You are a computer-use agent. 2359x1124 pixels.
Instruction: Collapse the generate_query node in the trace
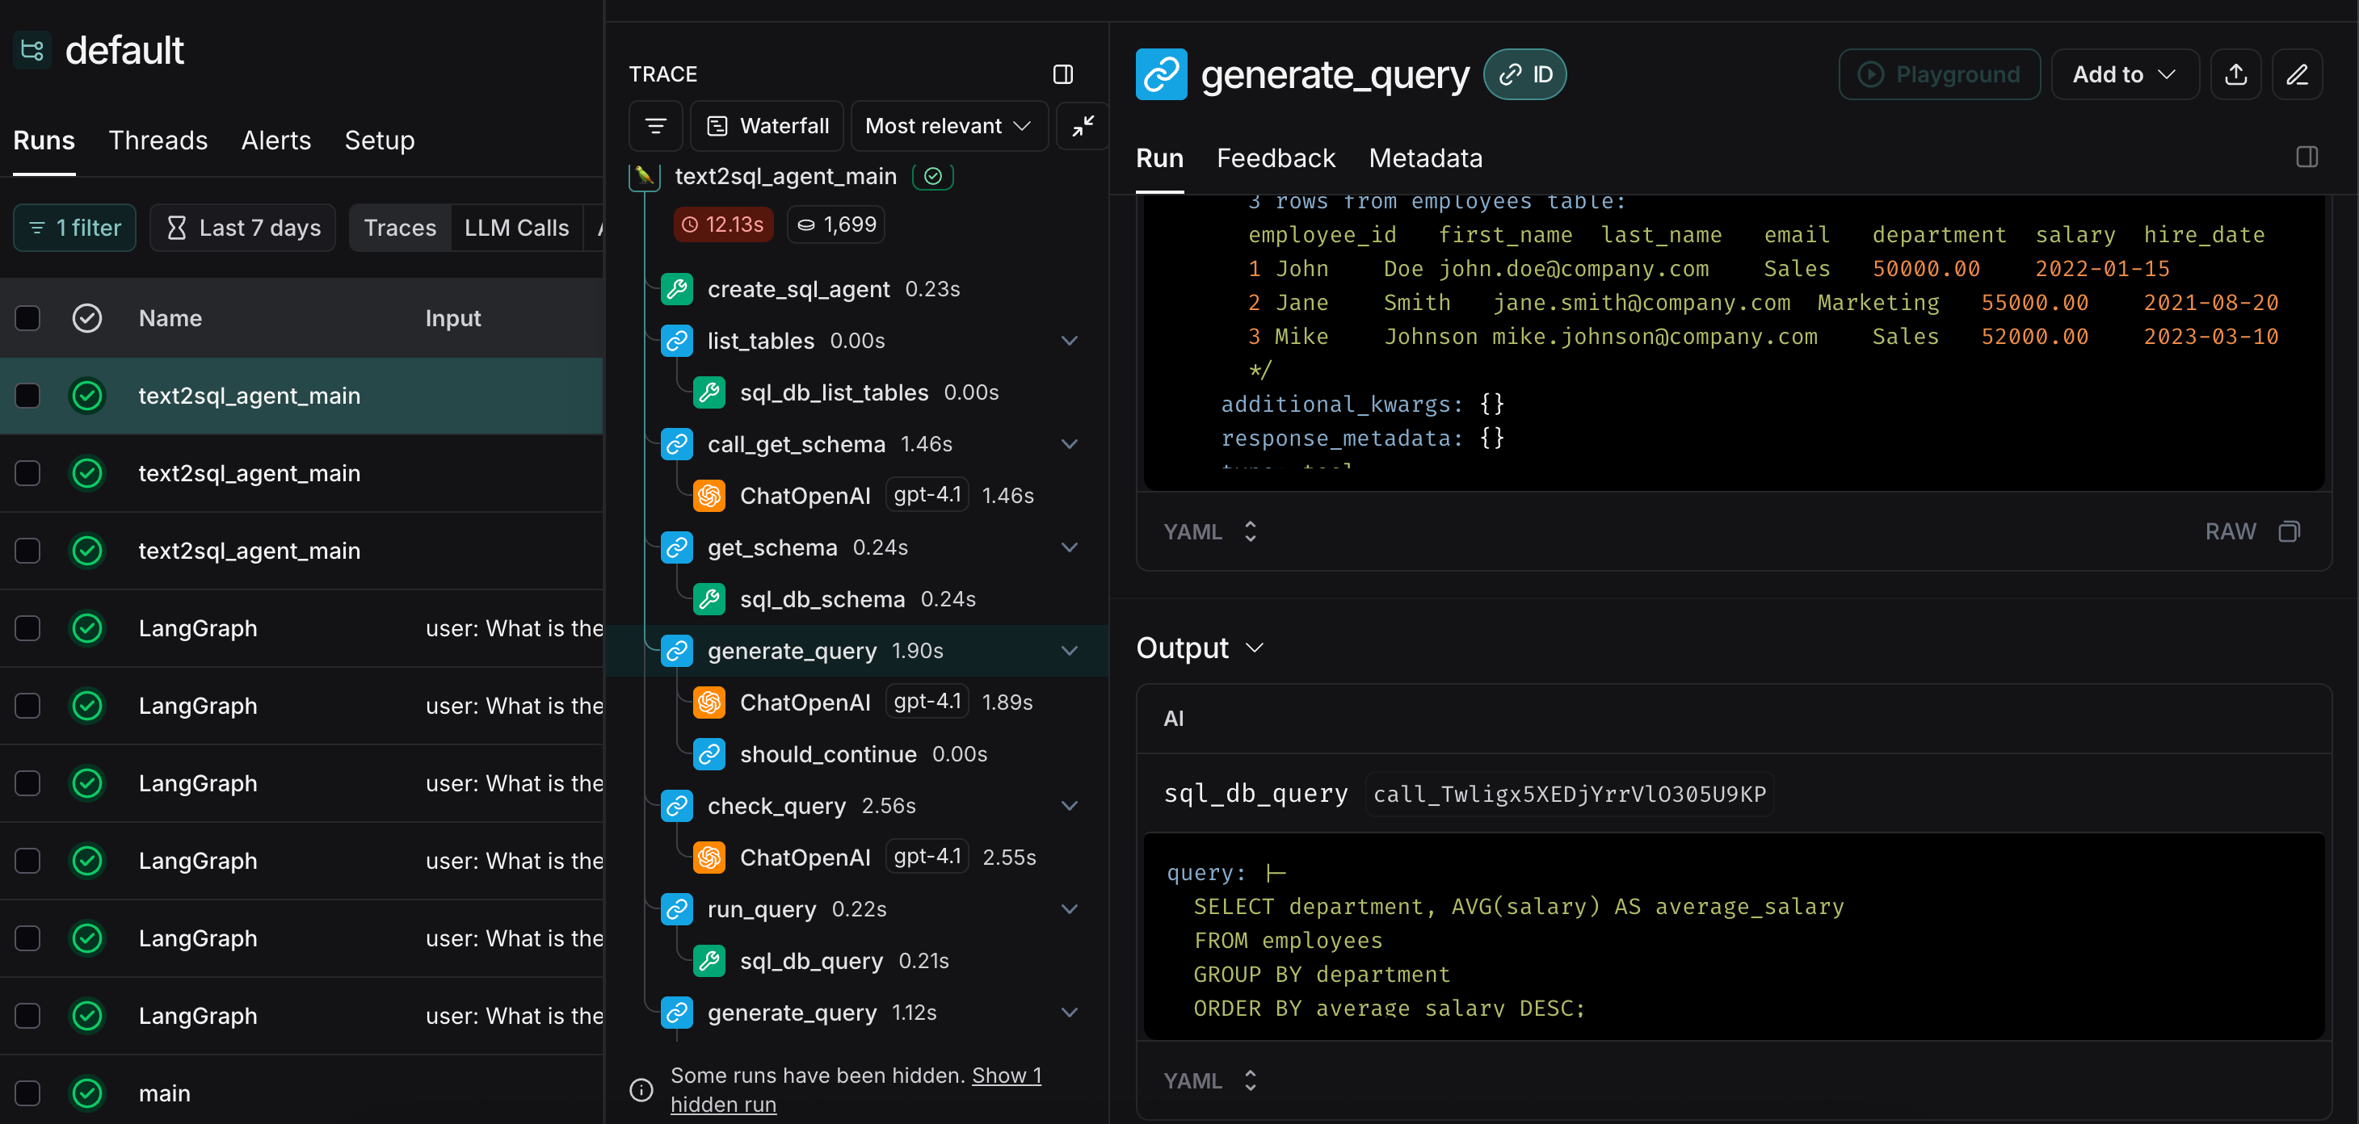[x=1070, y=651]
